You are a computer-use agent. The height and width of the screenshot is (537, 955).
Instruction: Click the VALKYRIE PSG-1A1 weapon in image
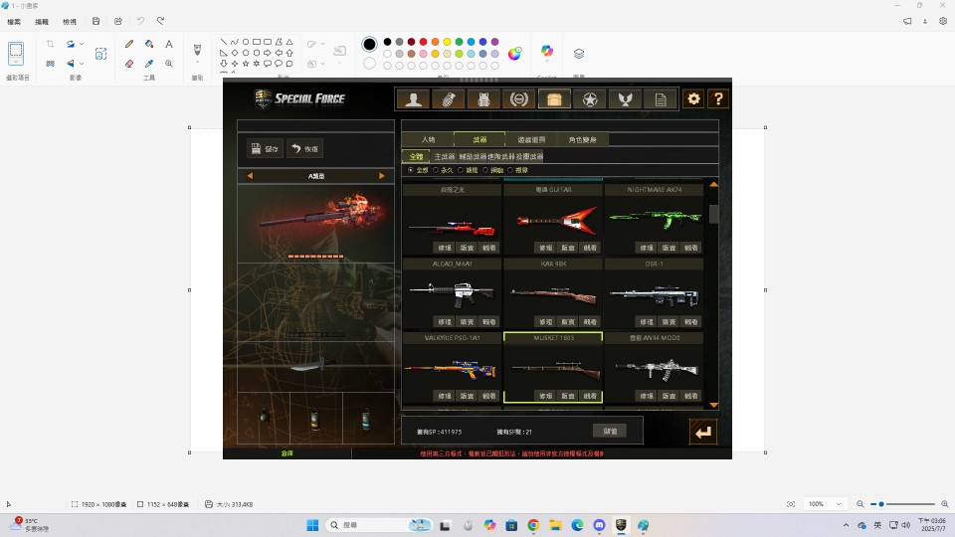pyautogui.click(x=452, y=367)
